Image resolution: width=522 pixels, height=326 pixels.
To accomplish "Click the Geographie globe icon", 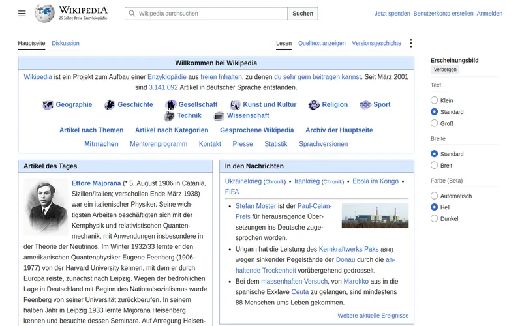I will (48, 105).
